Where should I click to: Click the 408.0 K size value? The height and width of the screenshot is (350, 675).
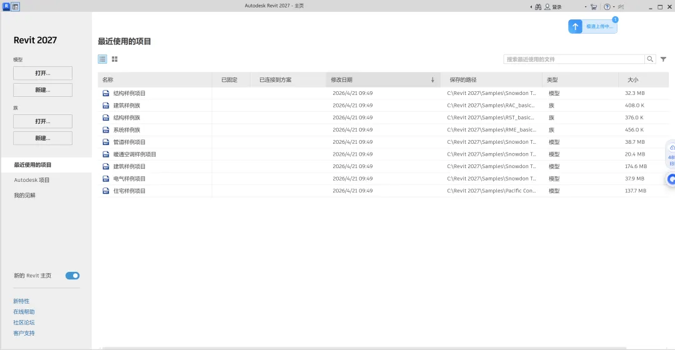coord(634,106)
